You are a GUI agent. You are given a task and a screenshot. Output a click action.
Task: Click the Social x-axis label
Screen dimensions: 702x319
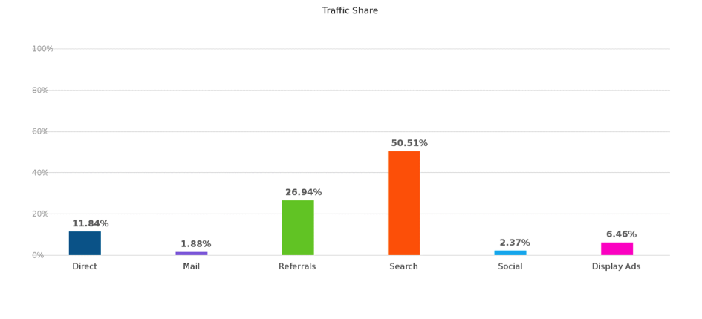[510, 266]
